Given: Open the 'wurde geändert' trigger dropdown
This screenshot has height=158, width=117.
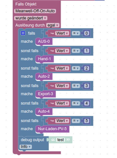Looking at the screenshot, I should click(31, 18).
